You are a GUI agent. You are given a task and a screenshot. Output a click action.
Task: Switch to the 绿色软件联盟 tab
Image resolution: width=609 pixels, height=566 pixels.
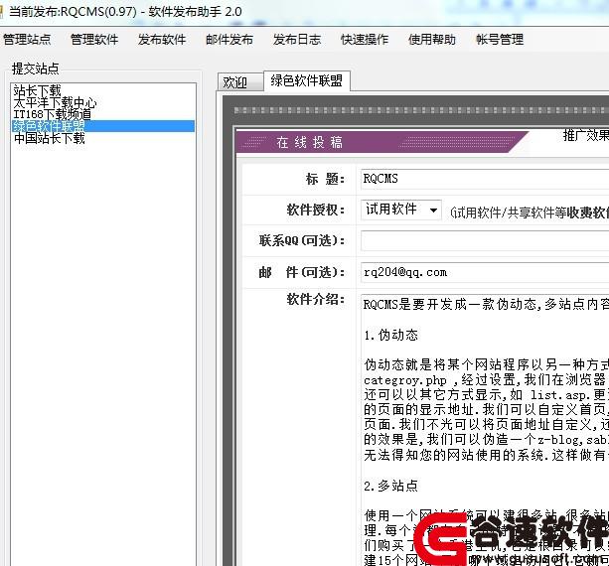[307, 80]
